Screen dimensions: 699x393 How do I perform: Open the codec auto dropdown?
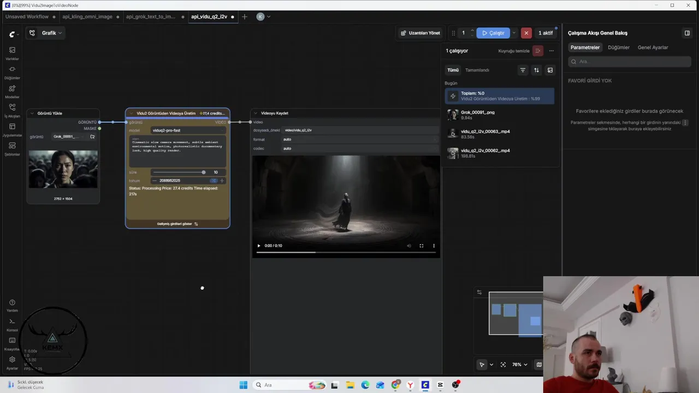(360, 148)
